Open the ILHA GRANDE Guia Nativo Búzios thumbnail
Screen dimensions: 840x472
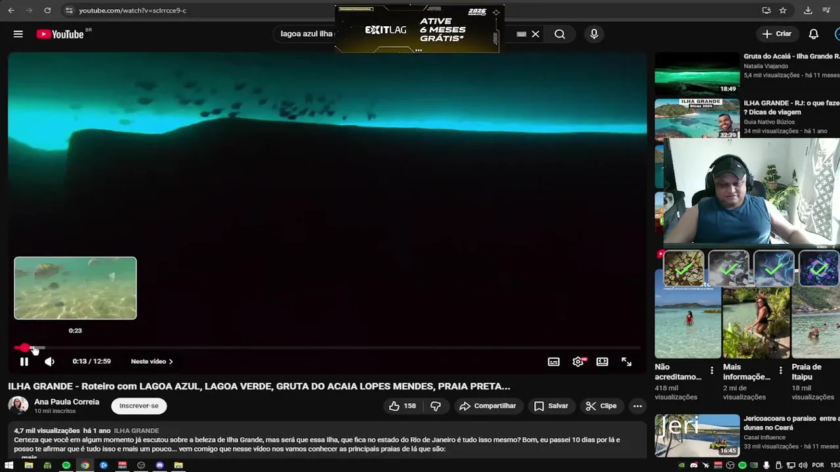coord(697,119)
